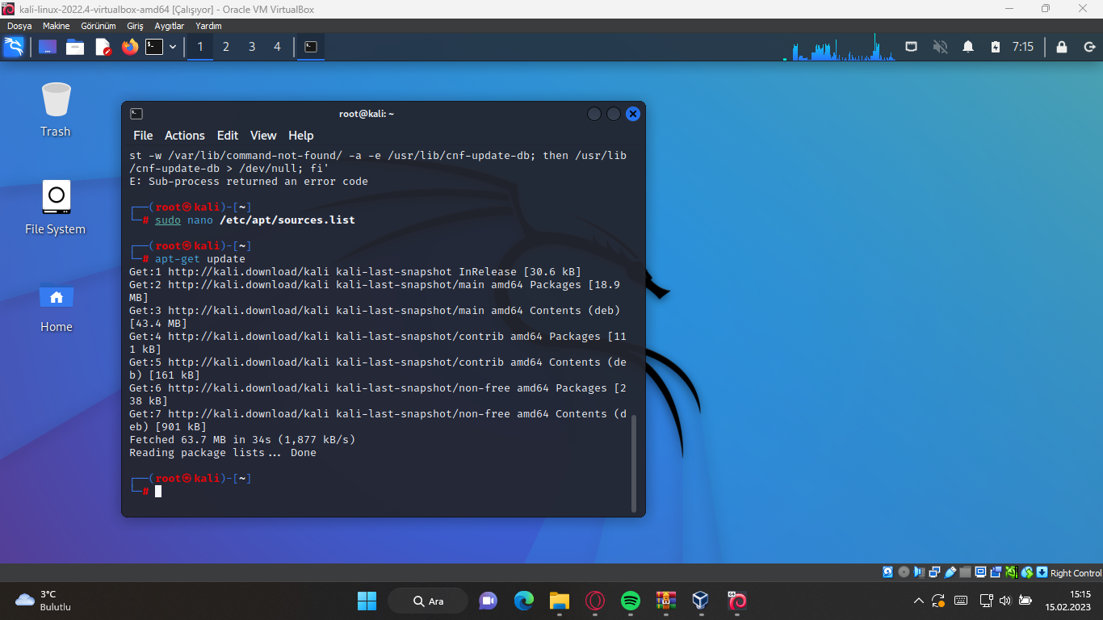Click the '/etc/apt/sources.list' path text
The height and width of the screenshot is (620, 1103).
[287, 220]
